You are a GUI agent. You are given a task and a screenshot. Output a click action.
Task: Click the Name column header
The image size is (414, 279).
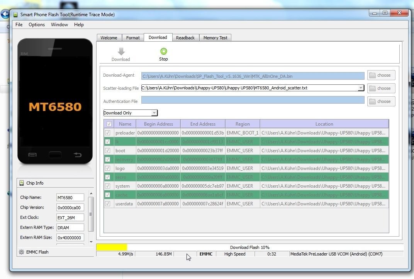[125, 124]
